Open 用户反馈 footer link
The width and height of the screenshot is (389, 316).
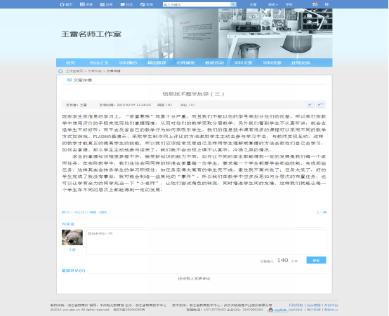point(314,310)
